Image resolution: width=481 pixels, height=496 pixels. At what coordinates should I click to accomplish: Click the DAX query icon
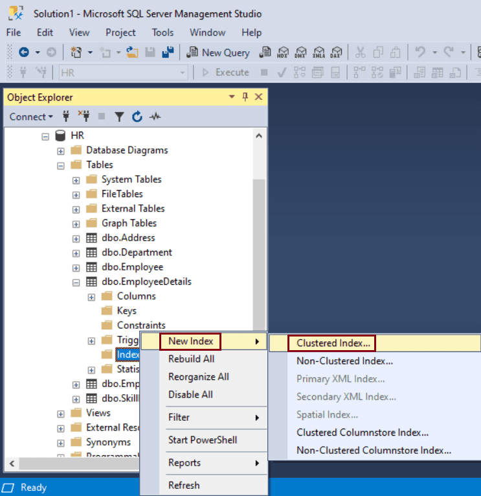[x=336, y=53]
